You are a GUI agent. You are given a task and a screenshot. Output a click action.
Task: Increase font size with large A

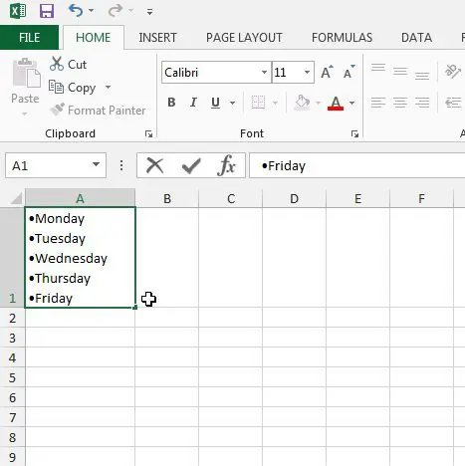point(327,72)
